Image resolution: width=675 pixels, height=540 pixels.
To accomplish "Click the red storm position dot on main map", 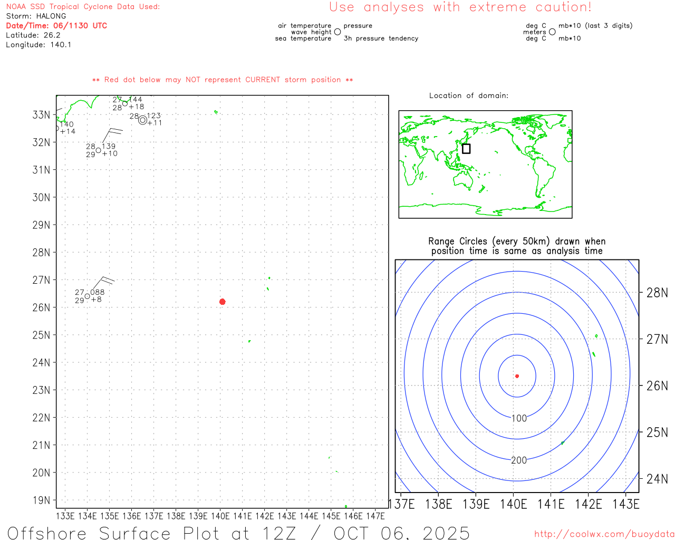I will pyautogui.click(x=222, y=302).
